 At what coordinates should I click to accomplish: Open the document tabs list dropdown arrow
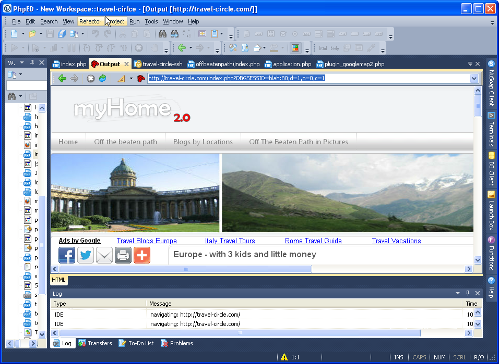click(469, 64)
